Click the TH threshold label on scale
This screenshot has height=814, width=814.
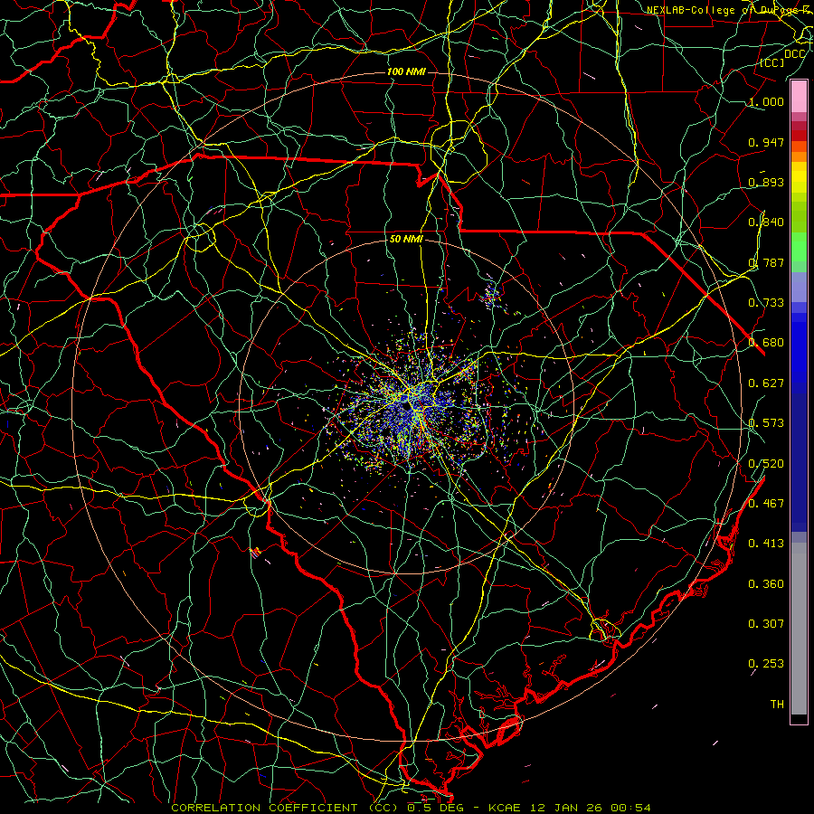pyautogui.click(x=777, y=705)
